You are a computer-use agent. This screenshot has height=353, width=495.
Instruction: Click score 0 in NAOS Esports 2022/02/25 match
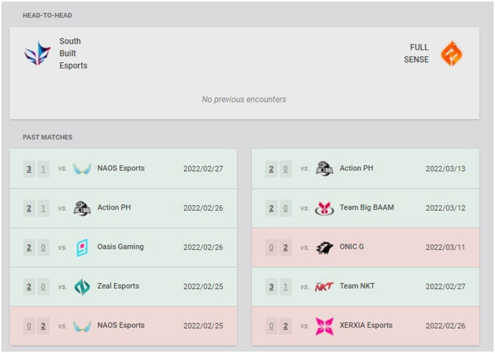point(29,326)
